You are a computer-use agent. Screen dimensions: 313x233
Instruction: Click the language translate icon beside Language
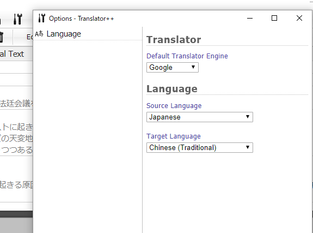pyautogui.click(x=39, y=34)
